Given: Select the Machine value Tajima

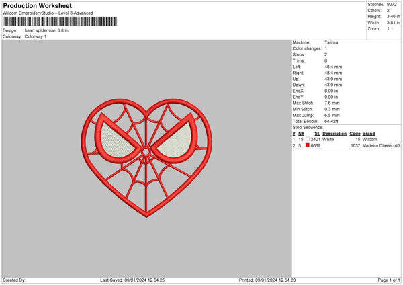Looking at the screenshot, I should [x=331, y=42].
